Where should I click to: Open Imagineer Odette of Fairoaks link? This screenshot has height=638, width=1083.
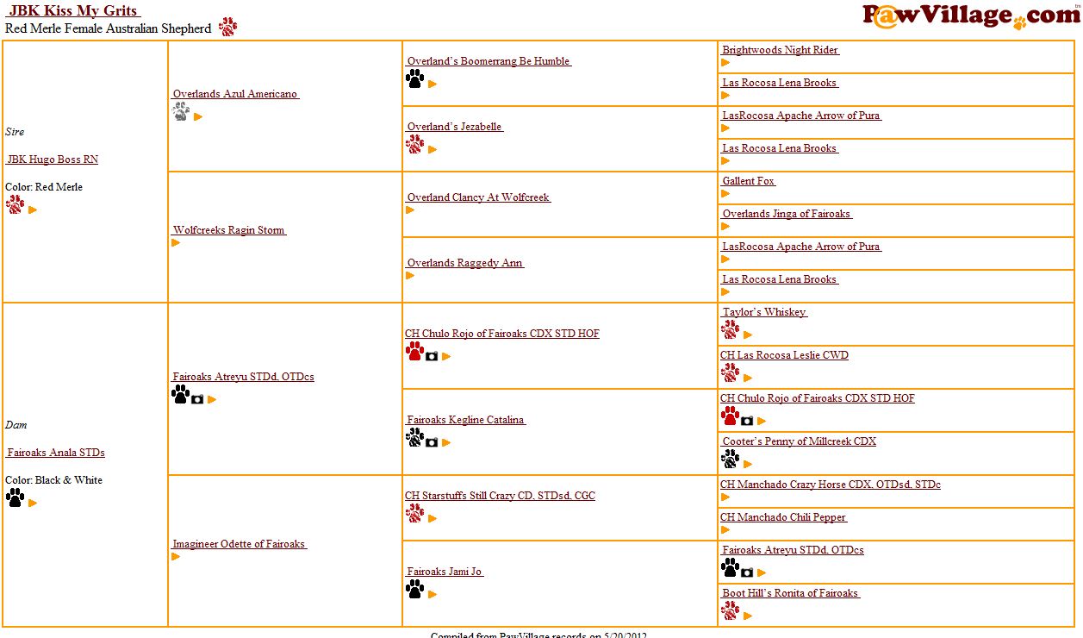tap(240, 544)
